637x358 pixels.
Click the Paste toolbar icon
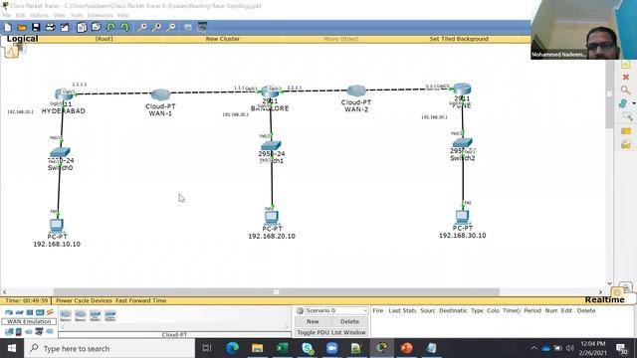point(96,27)
